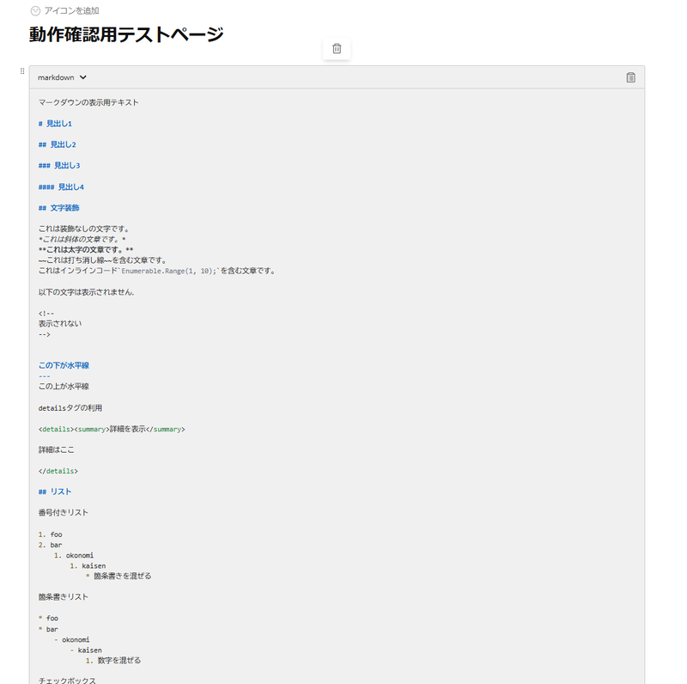The width and height of the screenshot is (687, 684).
Task: Click line 'この下が水平線'
Action: pyautogui.click(x=64, y=366)
